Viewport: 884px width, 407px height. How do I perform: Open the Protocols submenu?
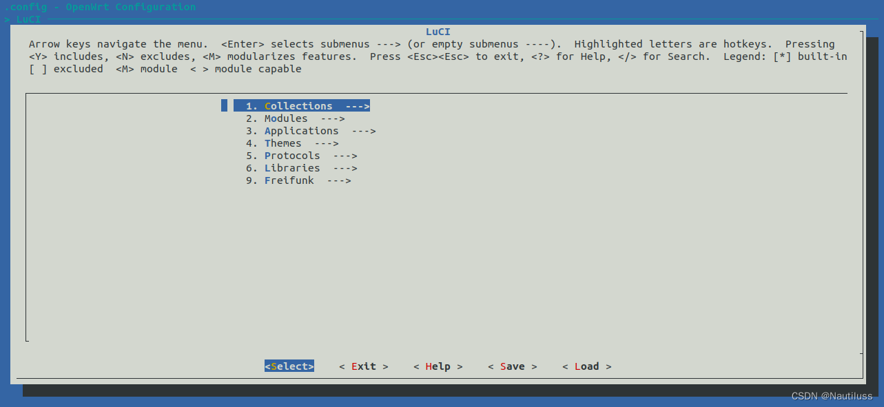[x=302, y=156]
